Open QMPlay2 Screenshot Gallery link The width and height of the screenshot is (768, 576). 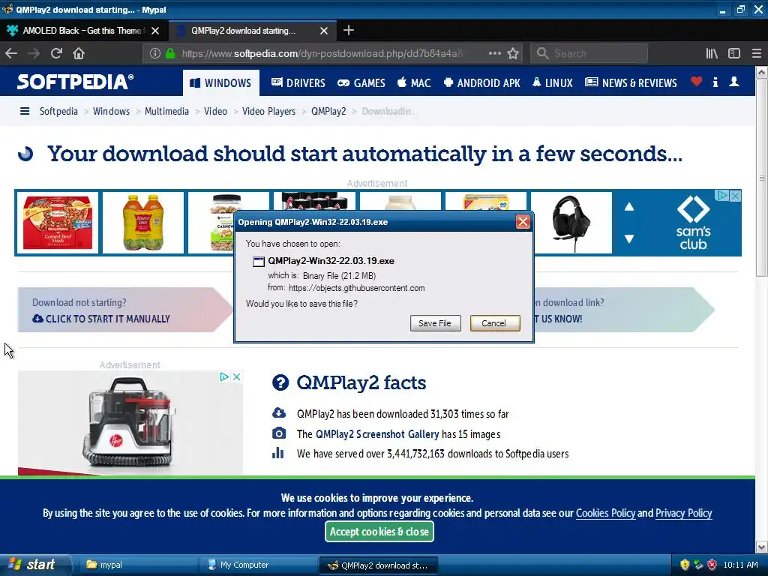click(377, 434)
